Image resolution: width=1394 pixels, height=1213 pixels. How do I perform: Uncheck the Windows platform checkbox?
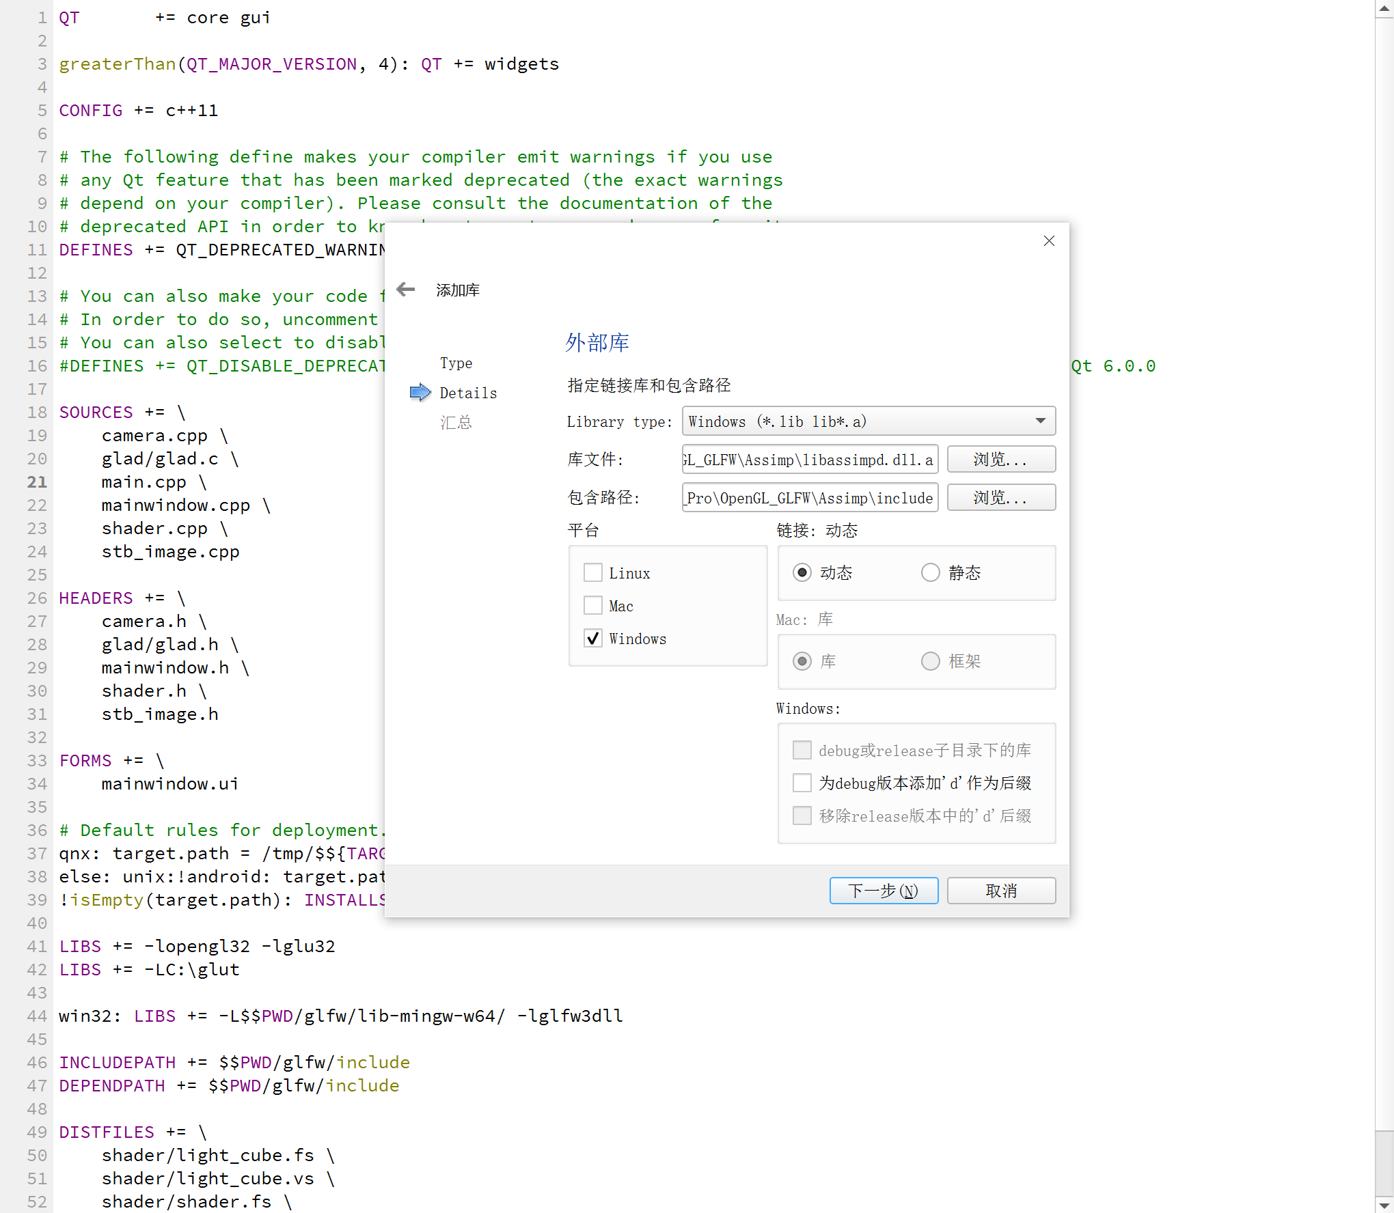593,638
